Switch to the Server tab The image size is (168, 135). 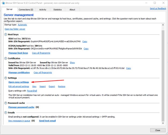point(10,9)
